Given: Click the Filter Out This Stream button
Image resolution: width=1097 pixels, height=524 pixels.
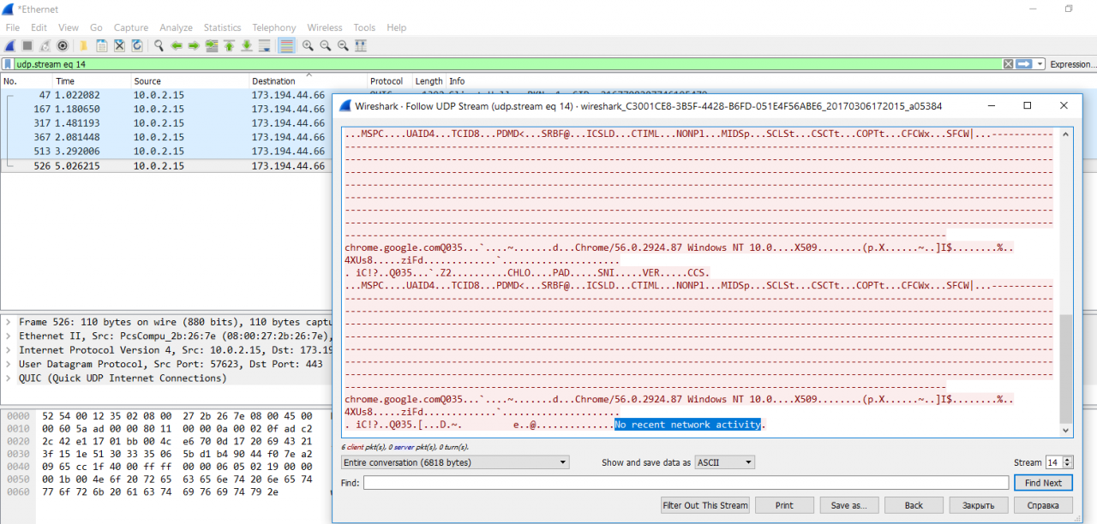Looking at the screenshot, I should point(705,505).
